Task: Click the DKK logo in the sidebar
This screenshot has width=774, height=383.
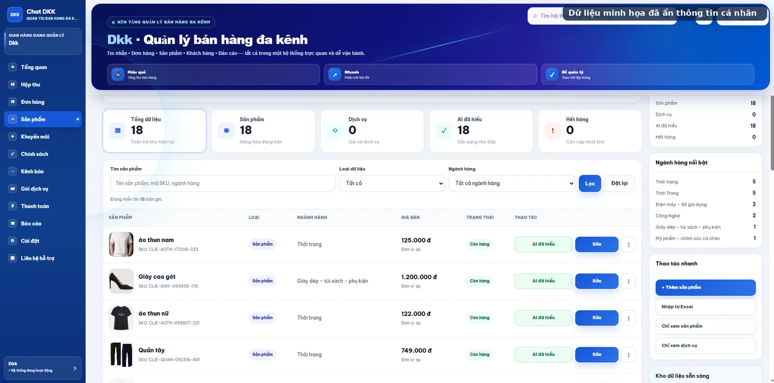Action: click(x=15, y=14)
